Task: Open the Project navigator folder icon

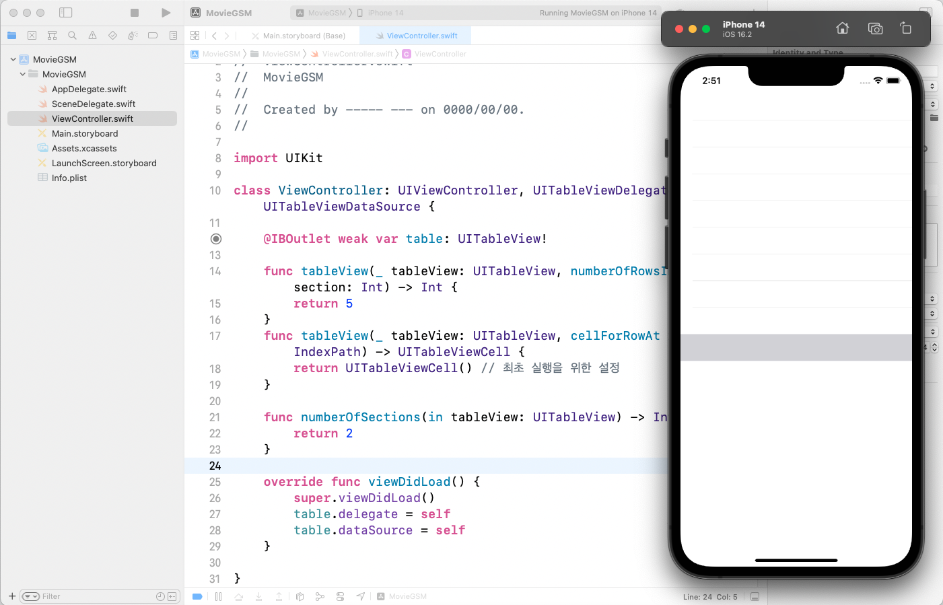Action: (12, 35)
